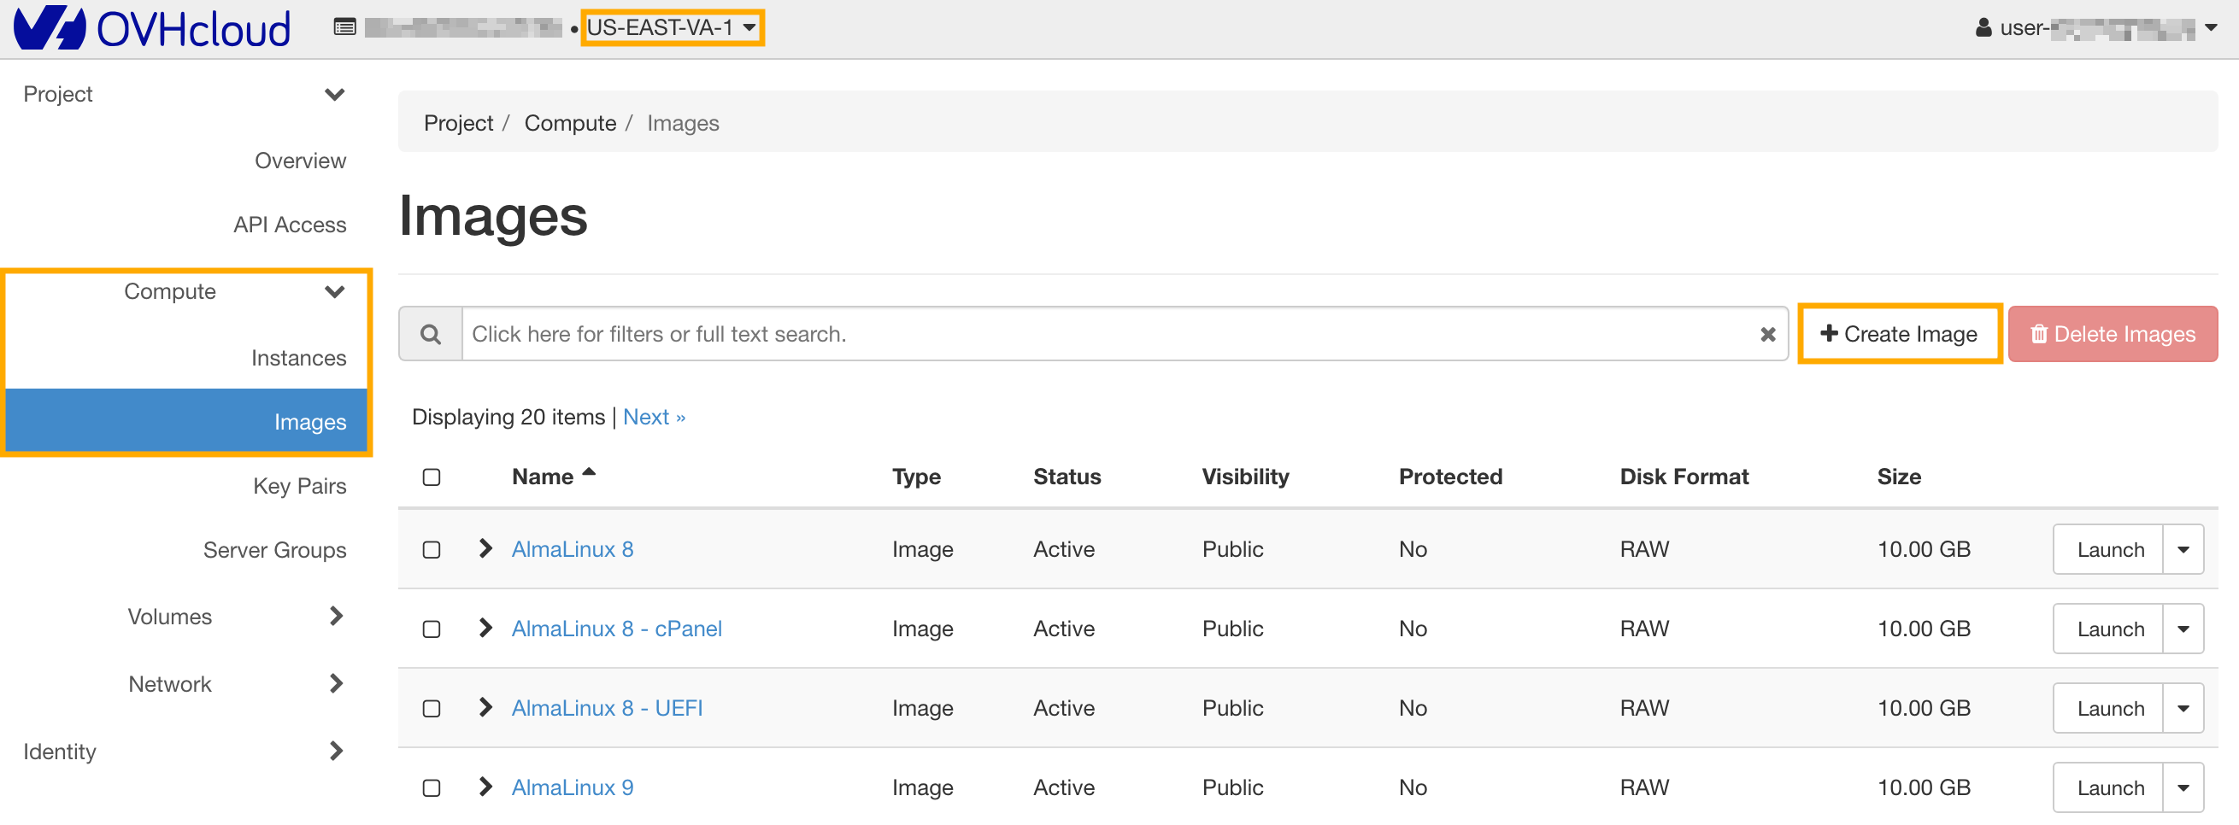Sort by Disk Format column header

pos(1684,477)
